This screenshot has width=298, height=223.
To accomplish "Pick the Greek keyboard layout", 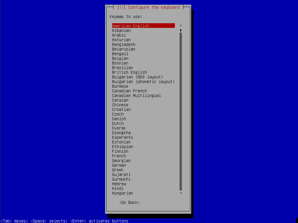I will click(118, 170).
